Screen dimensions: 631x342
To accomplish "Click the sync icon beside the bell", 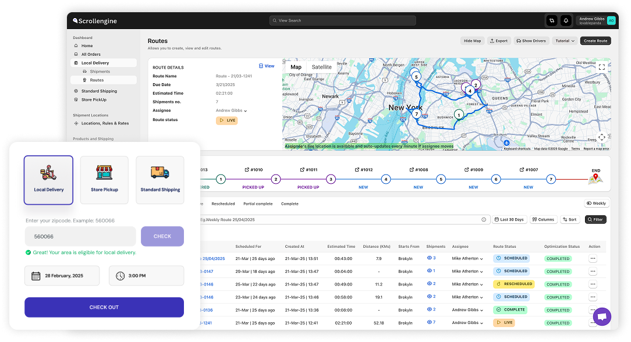I will click(552, 20).
